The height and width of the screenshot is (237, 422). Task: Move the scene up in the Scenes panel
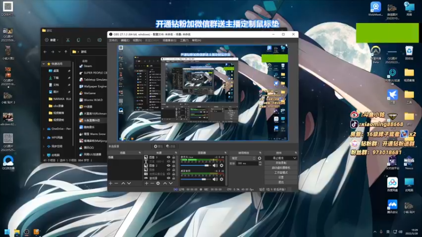[x=123, y=183]
